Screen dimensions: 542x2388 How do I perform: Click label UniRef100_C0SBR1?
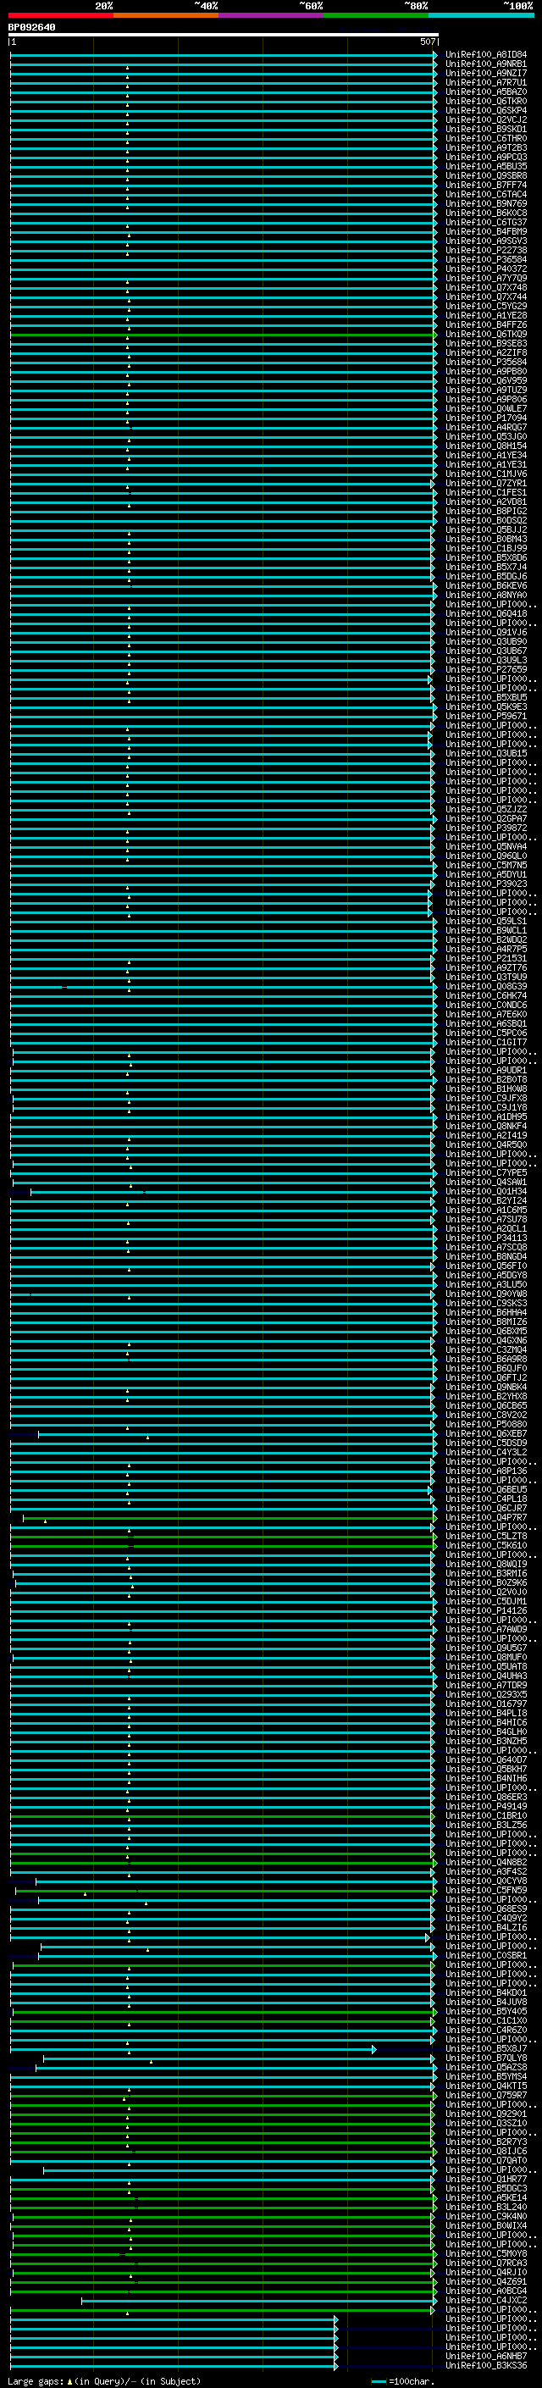pyautogui.click(x=486, y=1956)
